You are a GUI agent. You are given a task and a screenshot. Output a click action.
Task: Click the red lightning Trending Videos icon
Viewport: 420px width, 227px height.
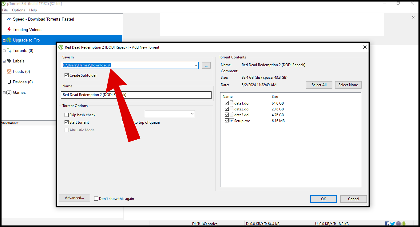(x=9, y=30)
